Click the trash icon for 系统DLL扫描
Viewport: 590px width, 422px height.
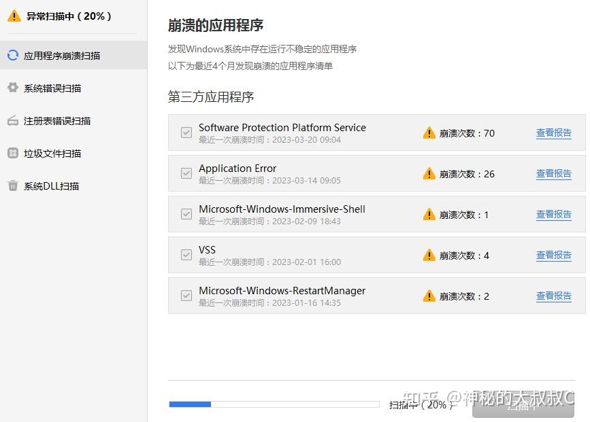click(x=12, y=186)
